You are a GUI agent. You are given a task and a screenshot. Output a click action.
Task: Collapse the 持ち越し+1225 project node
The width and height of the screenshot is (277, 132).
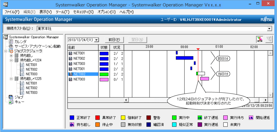point(11,79)
